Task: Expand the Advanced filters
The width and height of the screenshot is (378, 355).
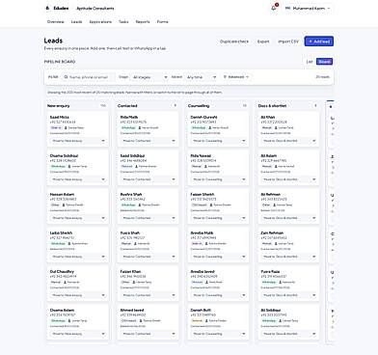Action: [236, 77]
